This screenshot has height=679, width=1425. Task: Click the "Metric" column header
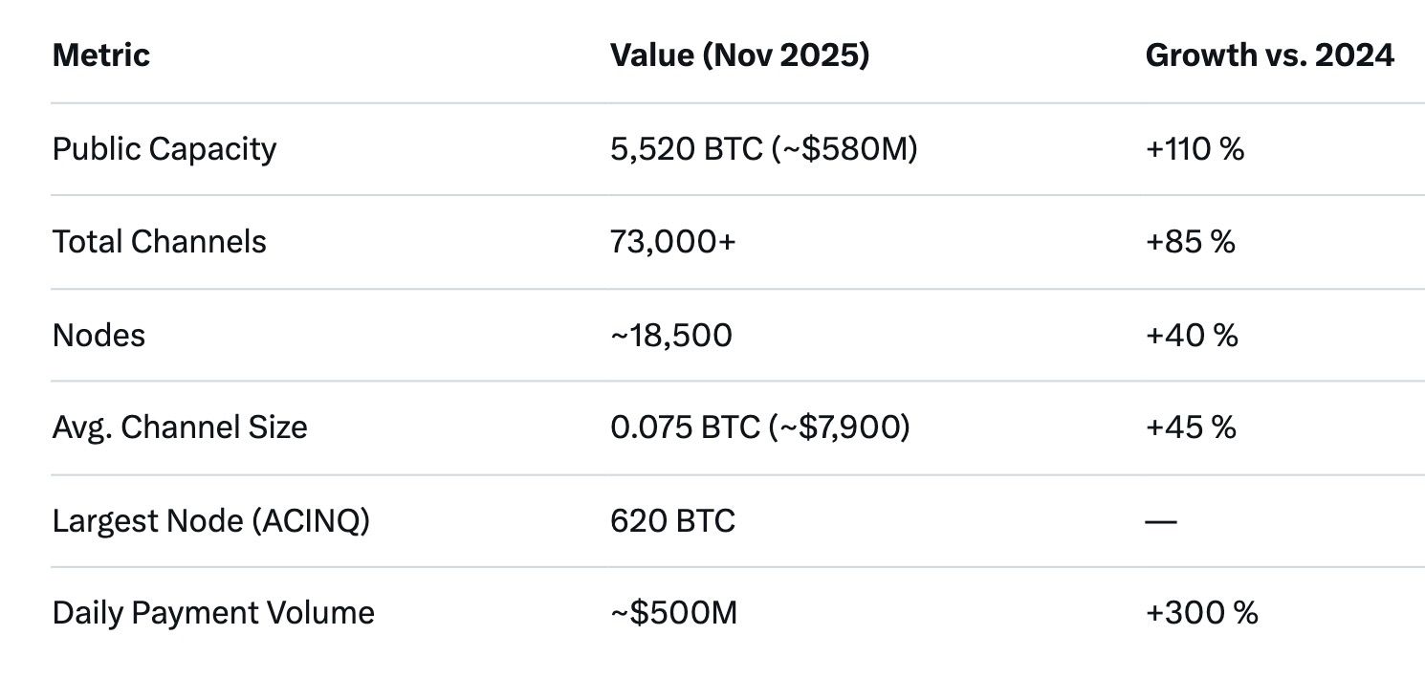(x=101, y=55)
